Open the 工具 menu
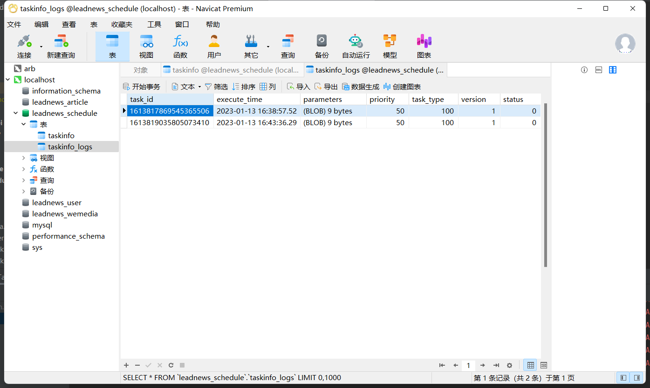This screenshot has height=388, width=650. point(154,24)
